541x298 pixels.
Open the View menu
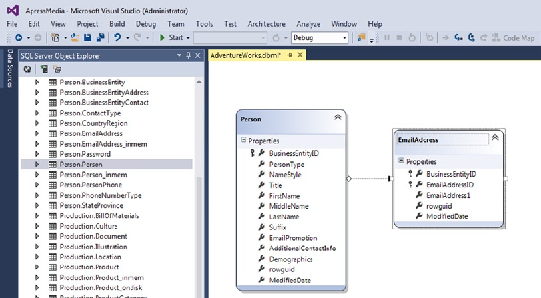58,24
